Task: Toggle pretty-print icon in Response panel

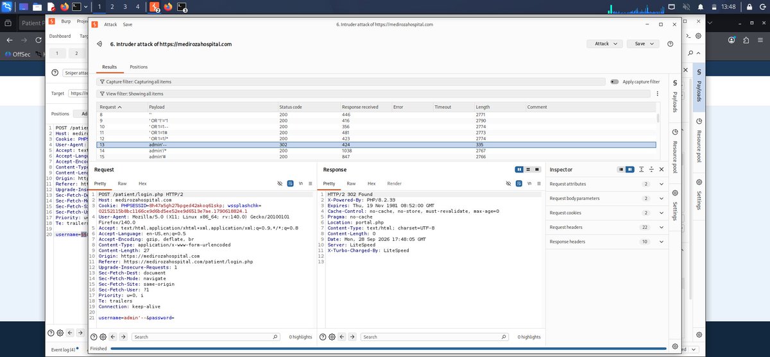Action: (520, 183)
